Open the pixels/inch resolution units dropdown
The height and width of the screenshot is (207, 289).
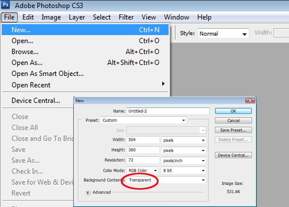point(184,161)
